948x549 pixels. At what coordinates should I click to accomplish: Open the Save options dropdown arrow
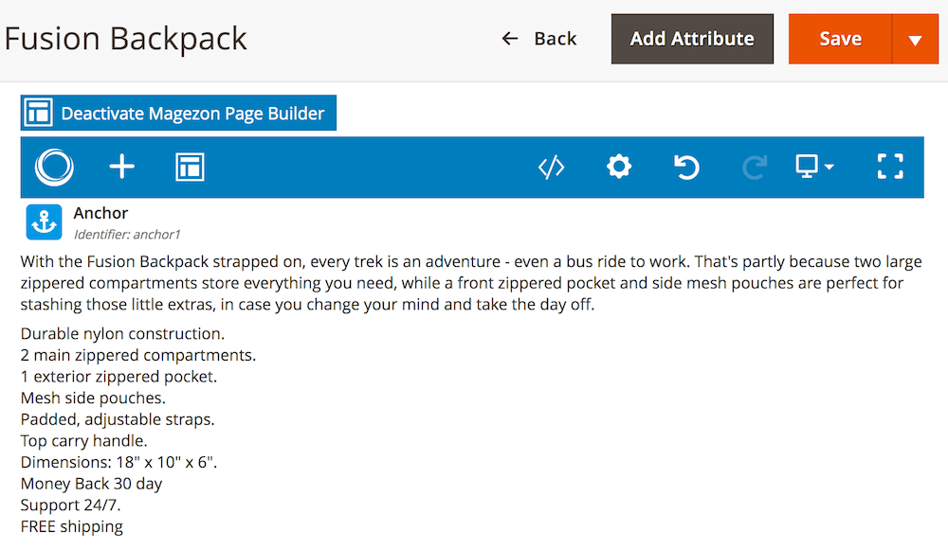pos(916,39)
